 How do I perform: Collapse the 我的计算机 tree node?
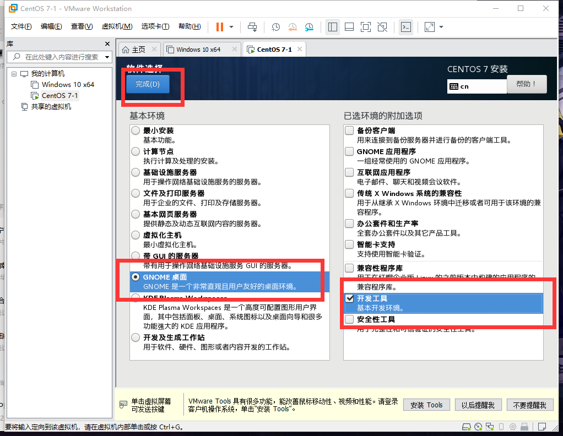click(x=14, y=74)
